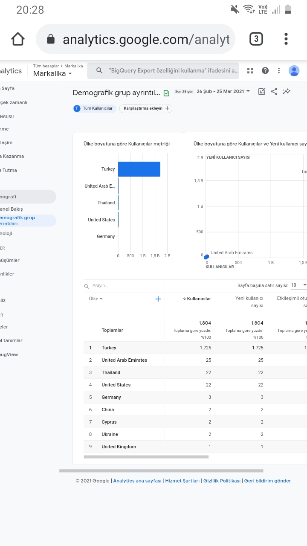307x546 pixels.
Task: Click the Arayın table search field
Action: pos(124,286)
